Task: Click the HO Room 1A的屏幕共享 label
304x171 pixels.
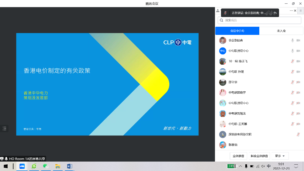Action: pyautogui.click(x=27, y=159)
